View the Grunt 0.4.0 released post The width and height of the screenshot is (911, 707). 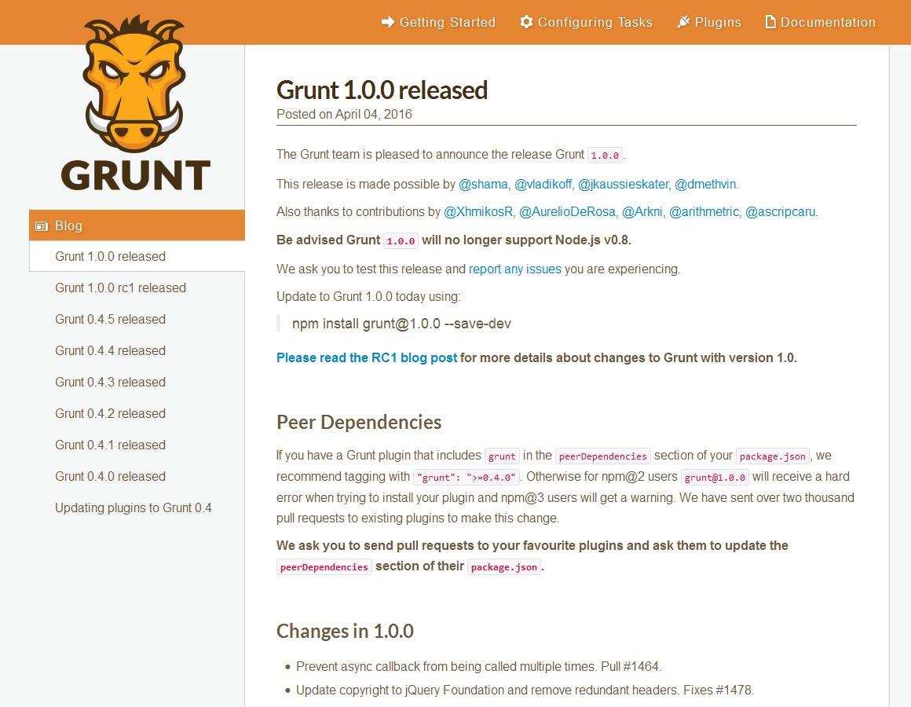point(110,476)
